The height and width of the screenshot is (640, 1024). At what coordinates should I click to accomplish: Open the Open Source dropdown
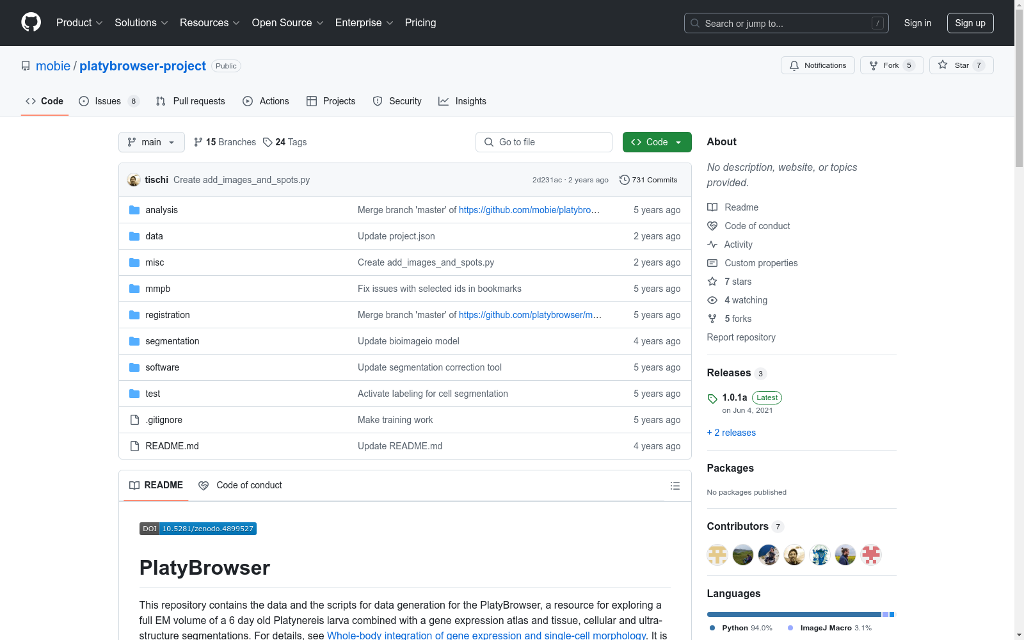point(288,23)
